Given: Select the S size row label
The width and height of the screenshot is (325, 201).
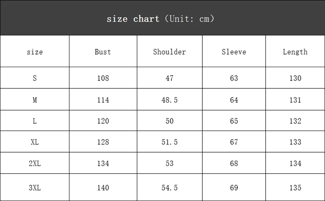Looking at the screenshot, I should click(x=35, y=78).
